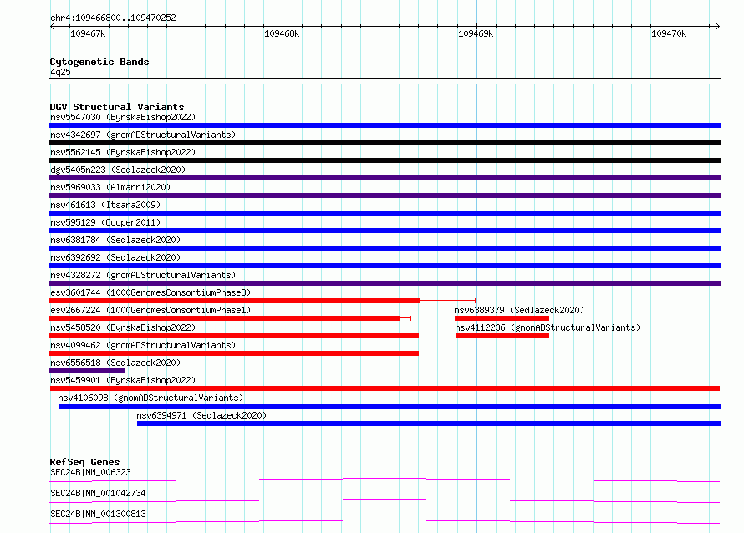Viewport: 744px width, 533px height.
Task: Click the purple bar under nsv5969033
Action: click(x=385, y=195)
